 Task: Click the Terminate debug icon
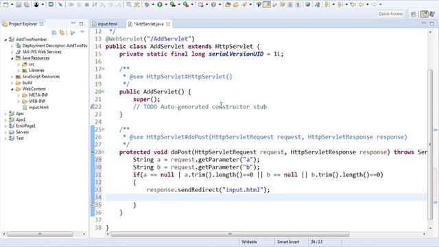87,5
